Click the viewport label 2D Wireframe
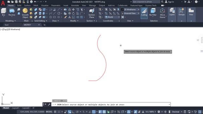 point(14,29)
